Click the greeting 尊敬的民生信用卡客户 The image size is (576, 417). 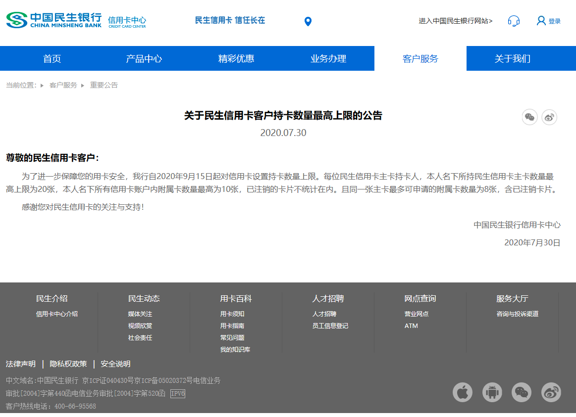[x=52, y=158]
